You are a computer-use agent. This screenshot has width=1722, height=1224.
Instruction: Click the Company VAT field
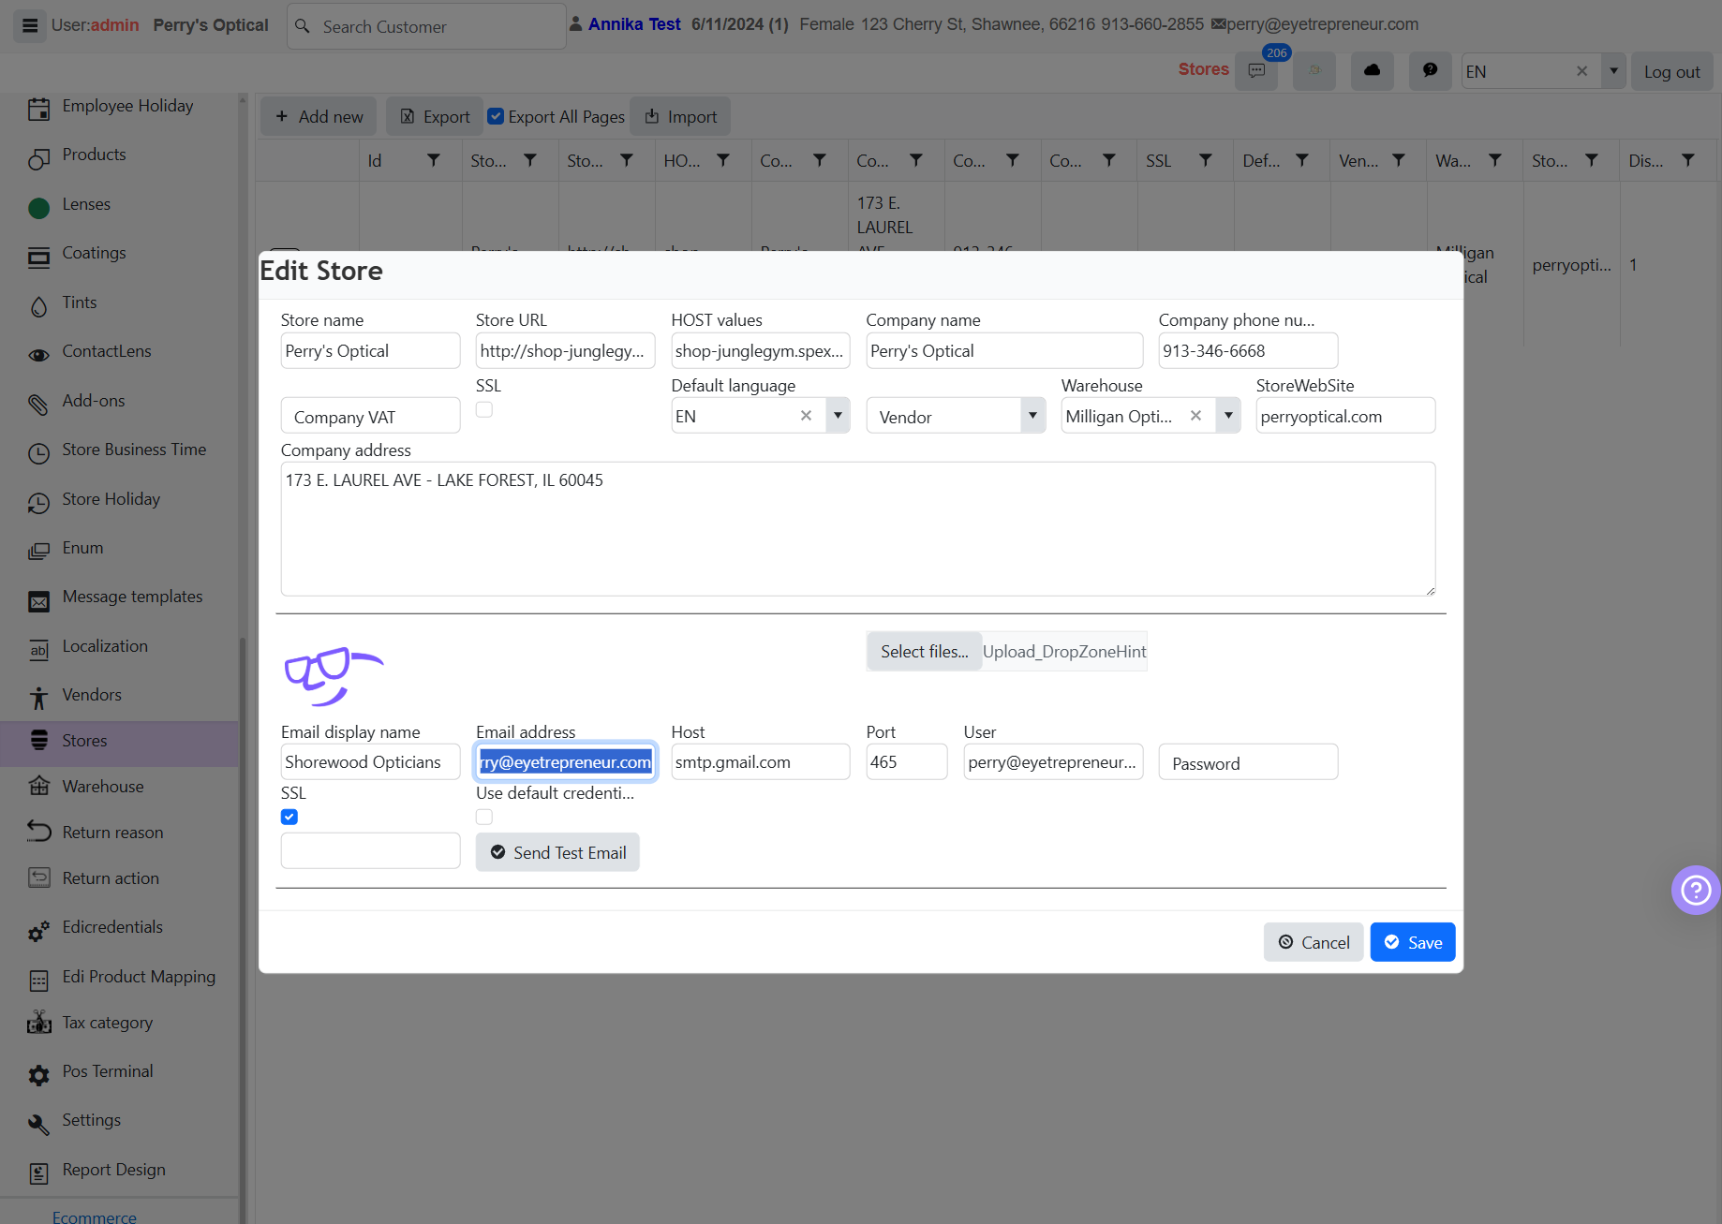point(370,416)
